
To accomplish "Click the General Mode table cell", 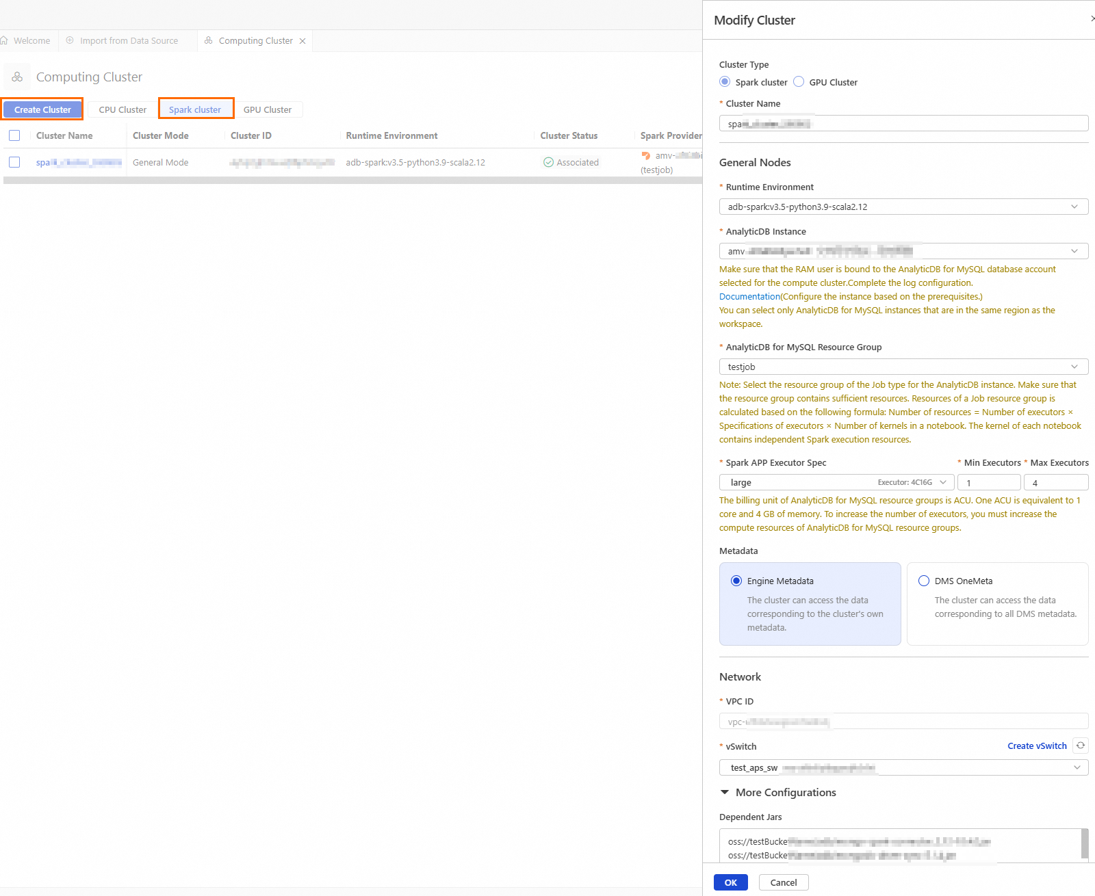I will [161, 162].
